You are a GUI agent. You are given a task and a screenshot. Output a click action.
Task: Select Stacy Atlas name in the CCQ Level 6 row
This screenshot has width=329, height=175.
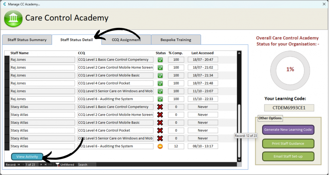point(43,146)
